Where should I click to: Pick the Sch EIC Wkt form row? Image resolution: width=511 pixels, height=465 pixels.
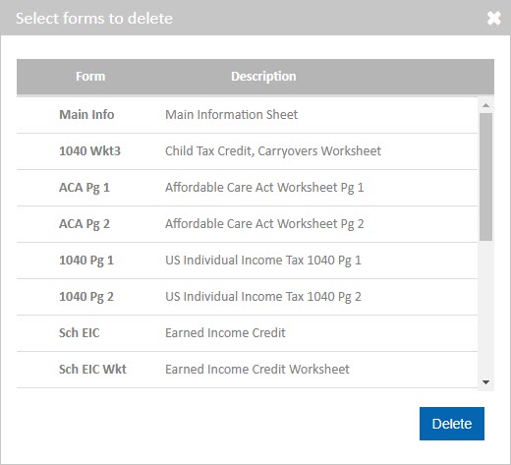247,370
